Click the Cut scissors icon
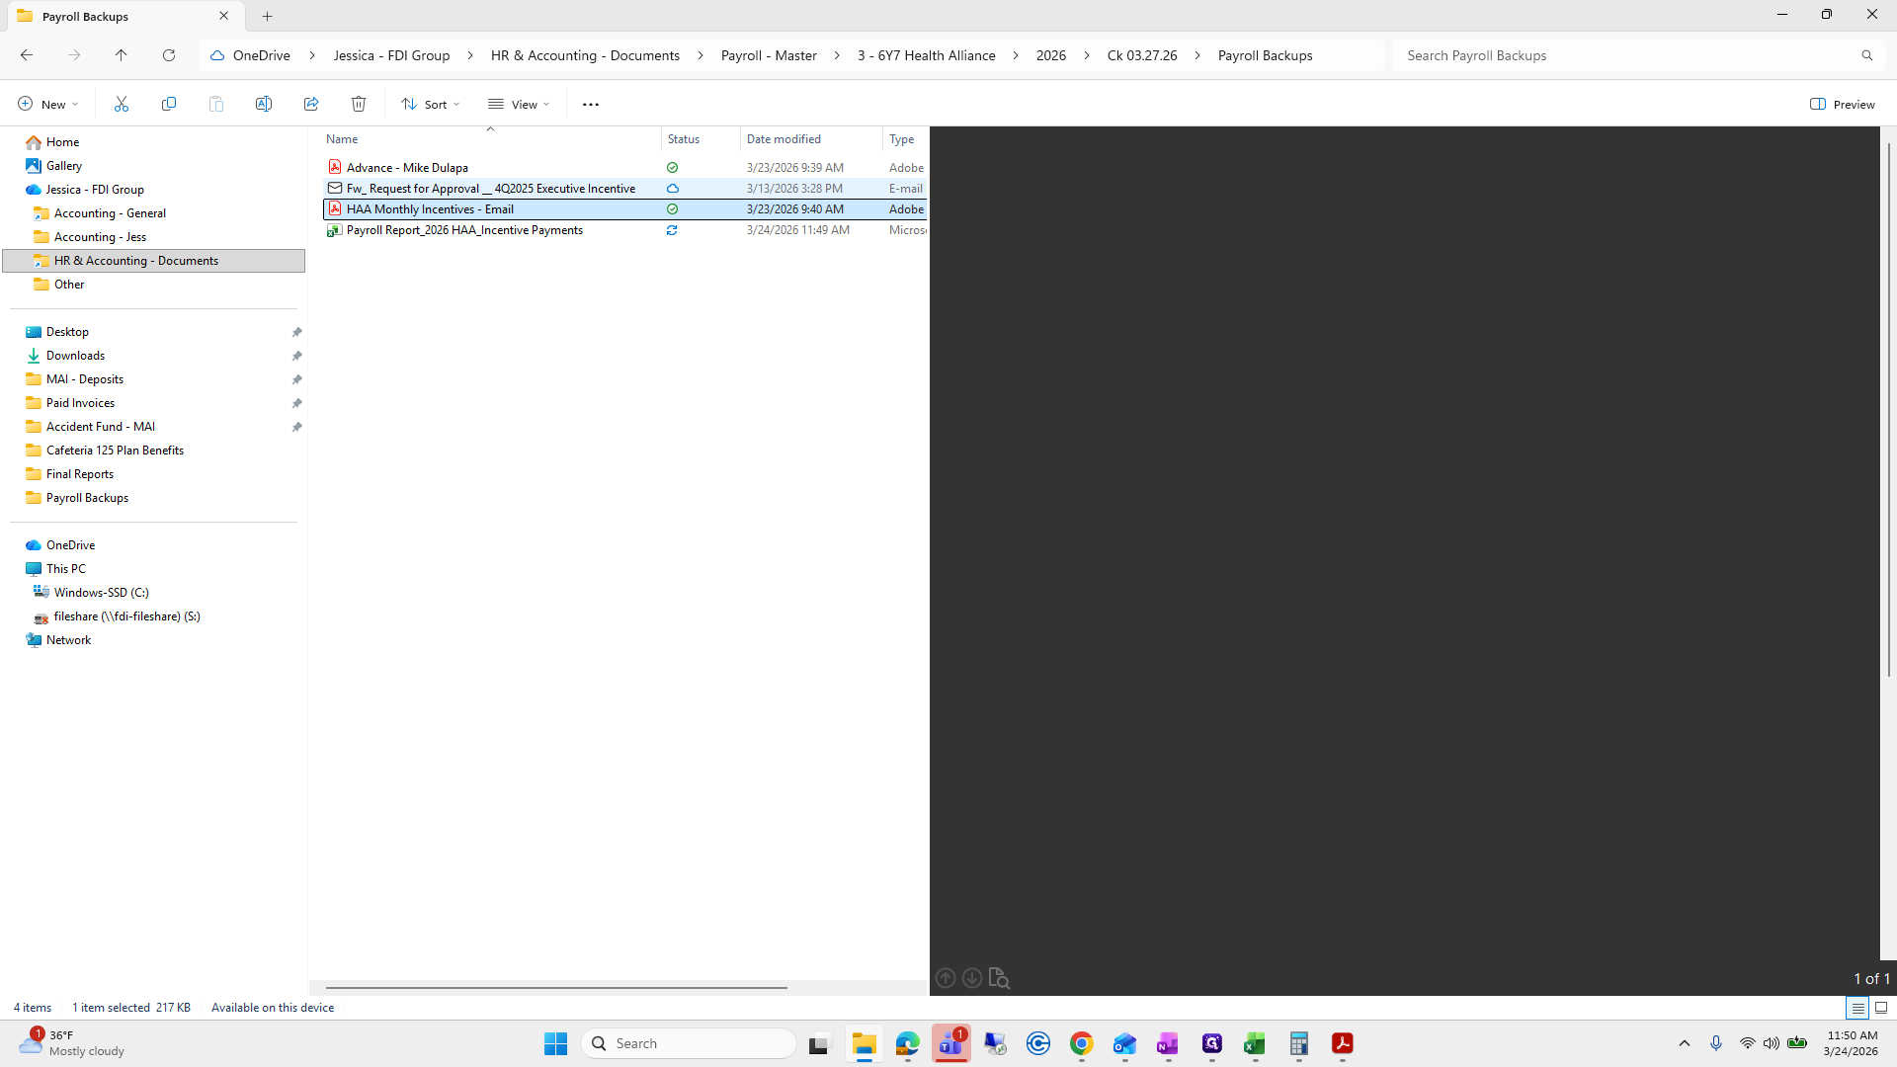The width and height of the screenshot is (1897, 1067). coord(122,104)
